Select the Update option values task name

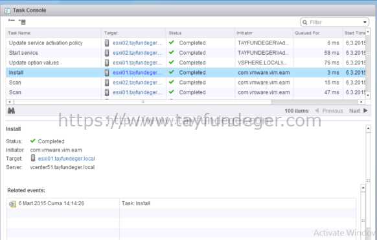34,63
